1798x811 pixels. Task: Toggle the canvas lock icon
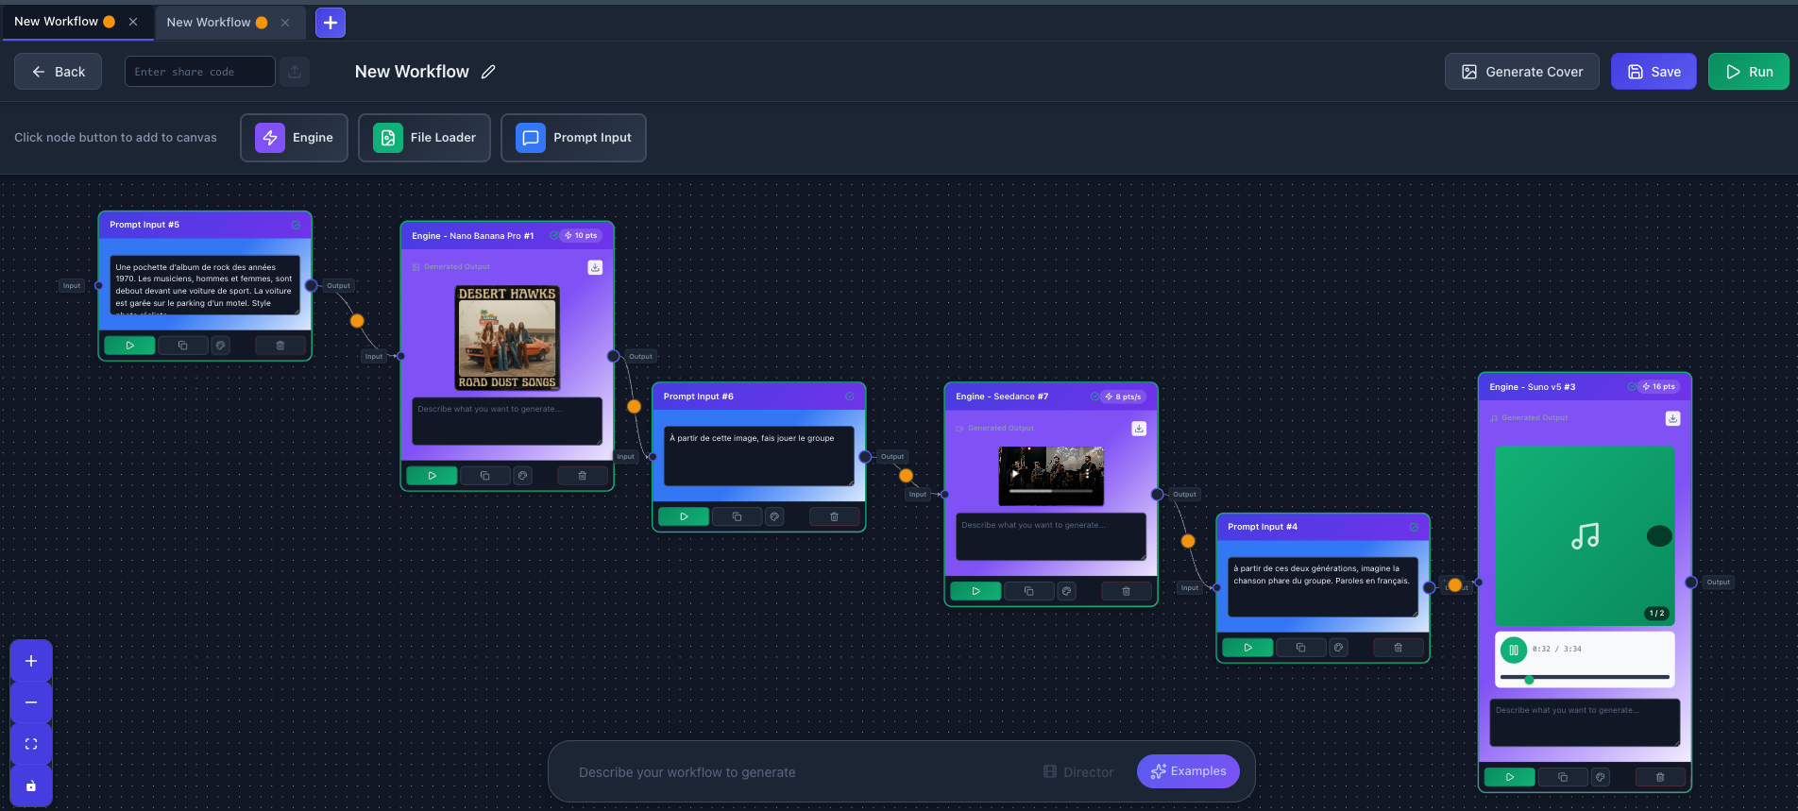(31, 786)
